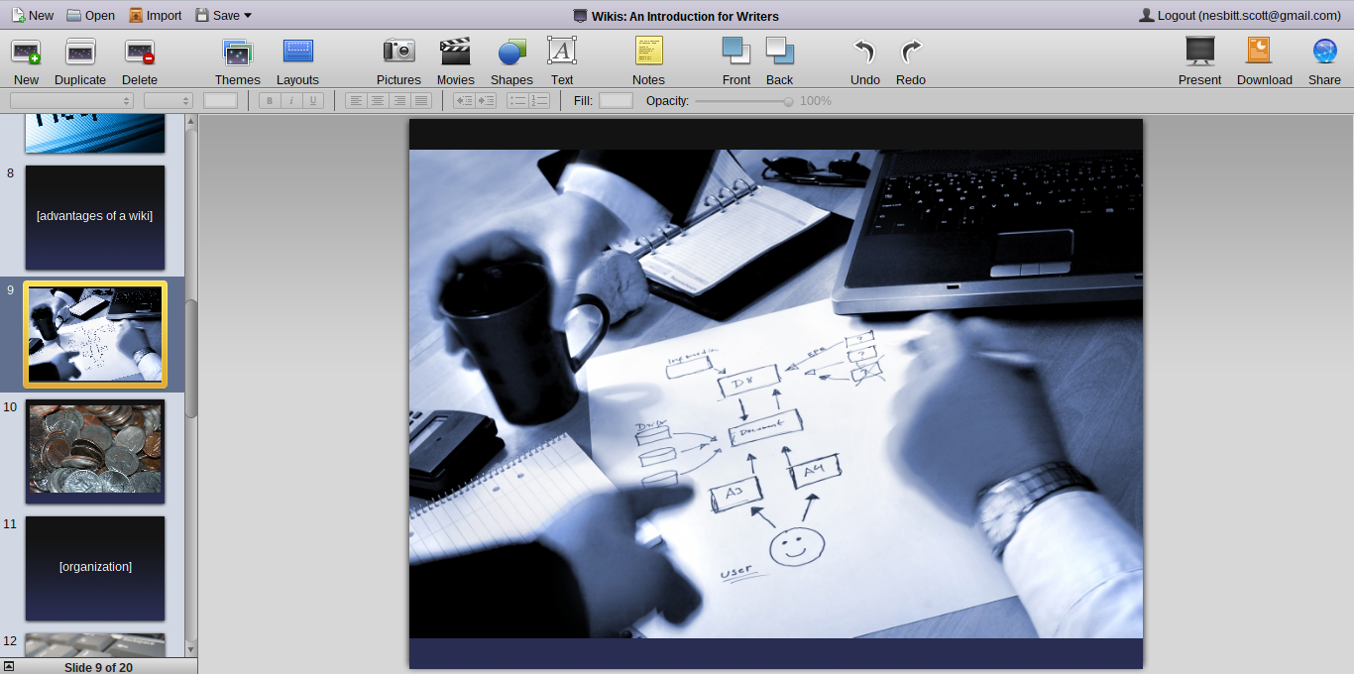Insert a movie with the Movies tool

tap(455, 59)
